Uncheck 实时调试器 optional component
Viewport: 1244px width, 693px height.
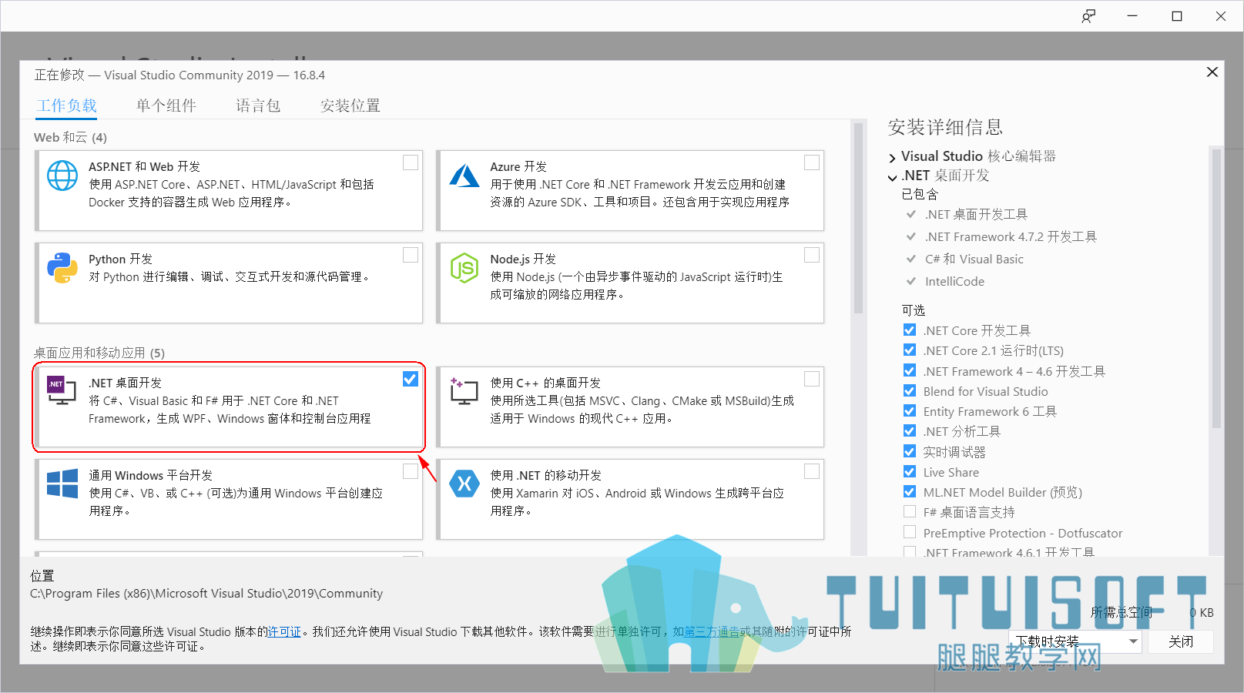[910, 452]
